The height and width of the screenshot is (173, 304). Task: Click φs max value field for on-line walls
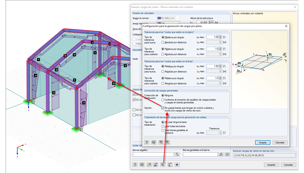(213, 66)
